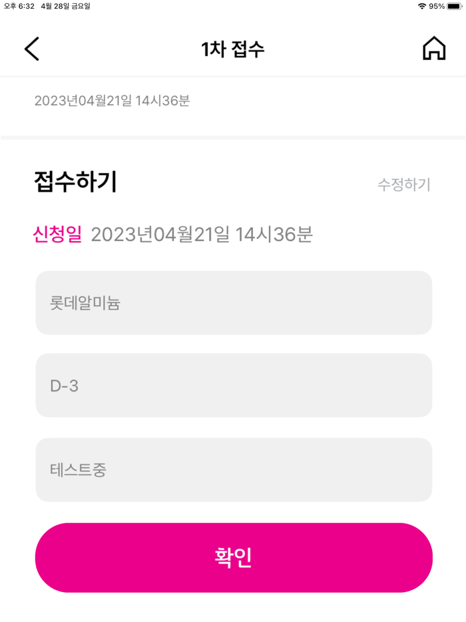Tap the back arrow in the header

point(31,49)
